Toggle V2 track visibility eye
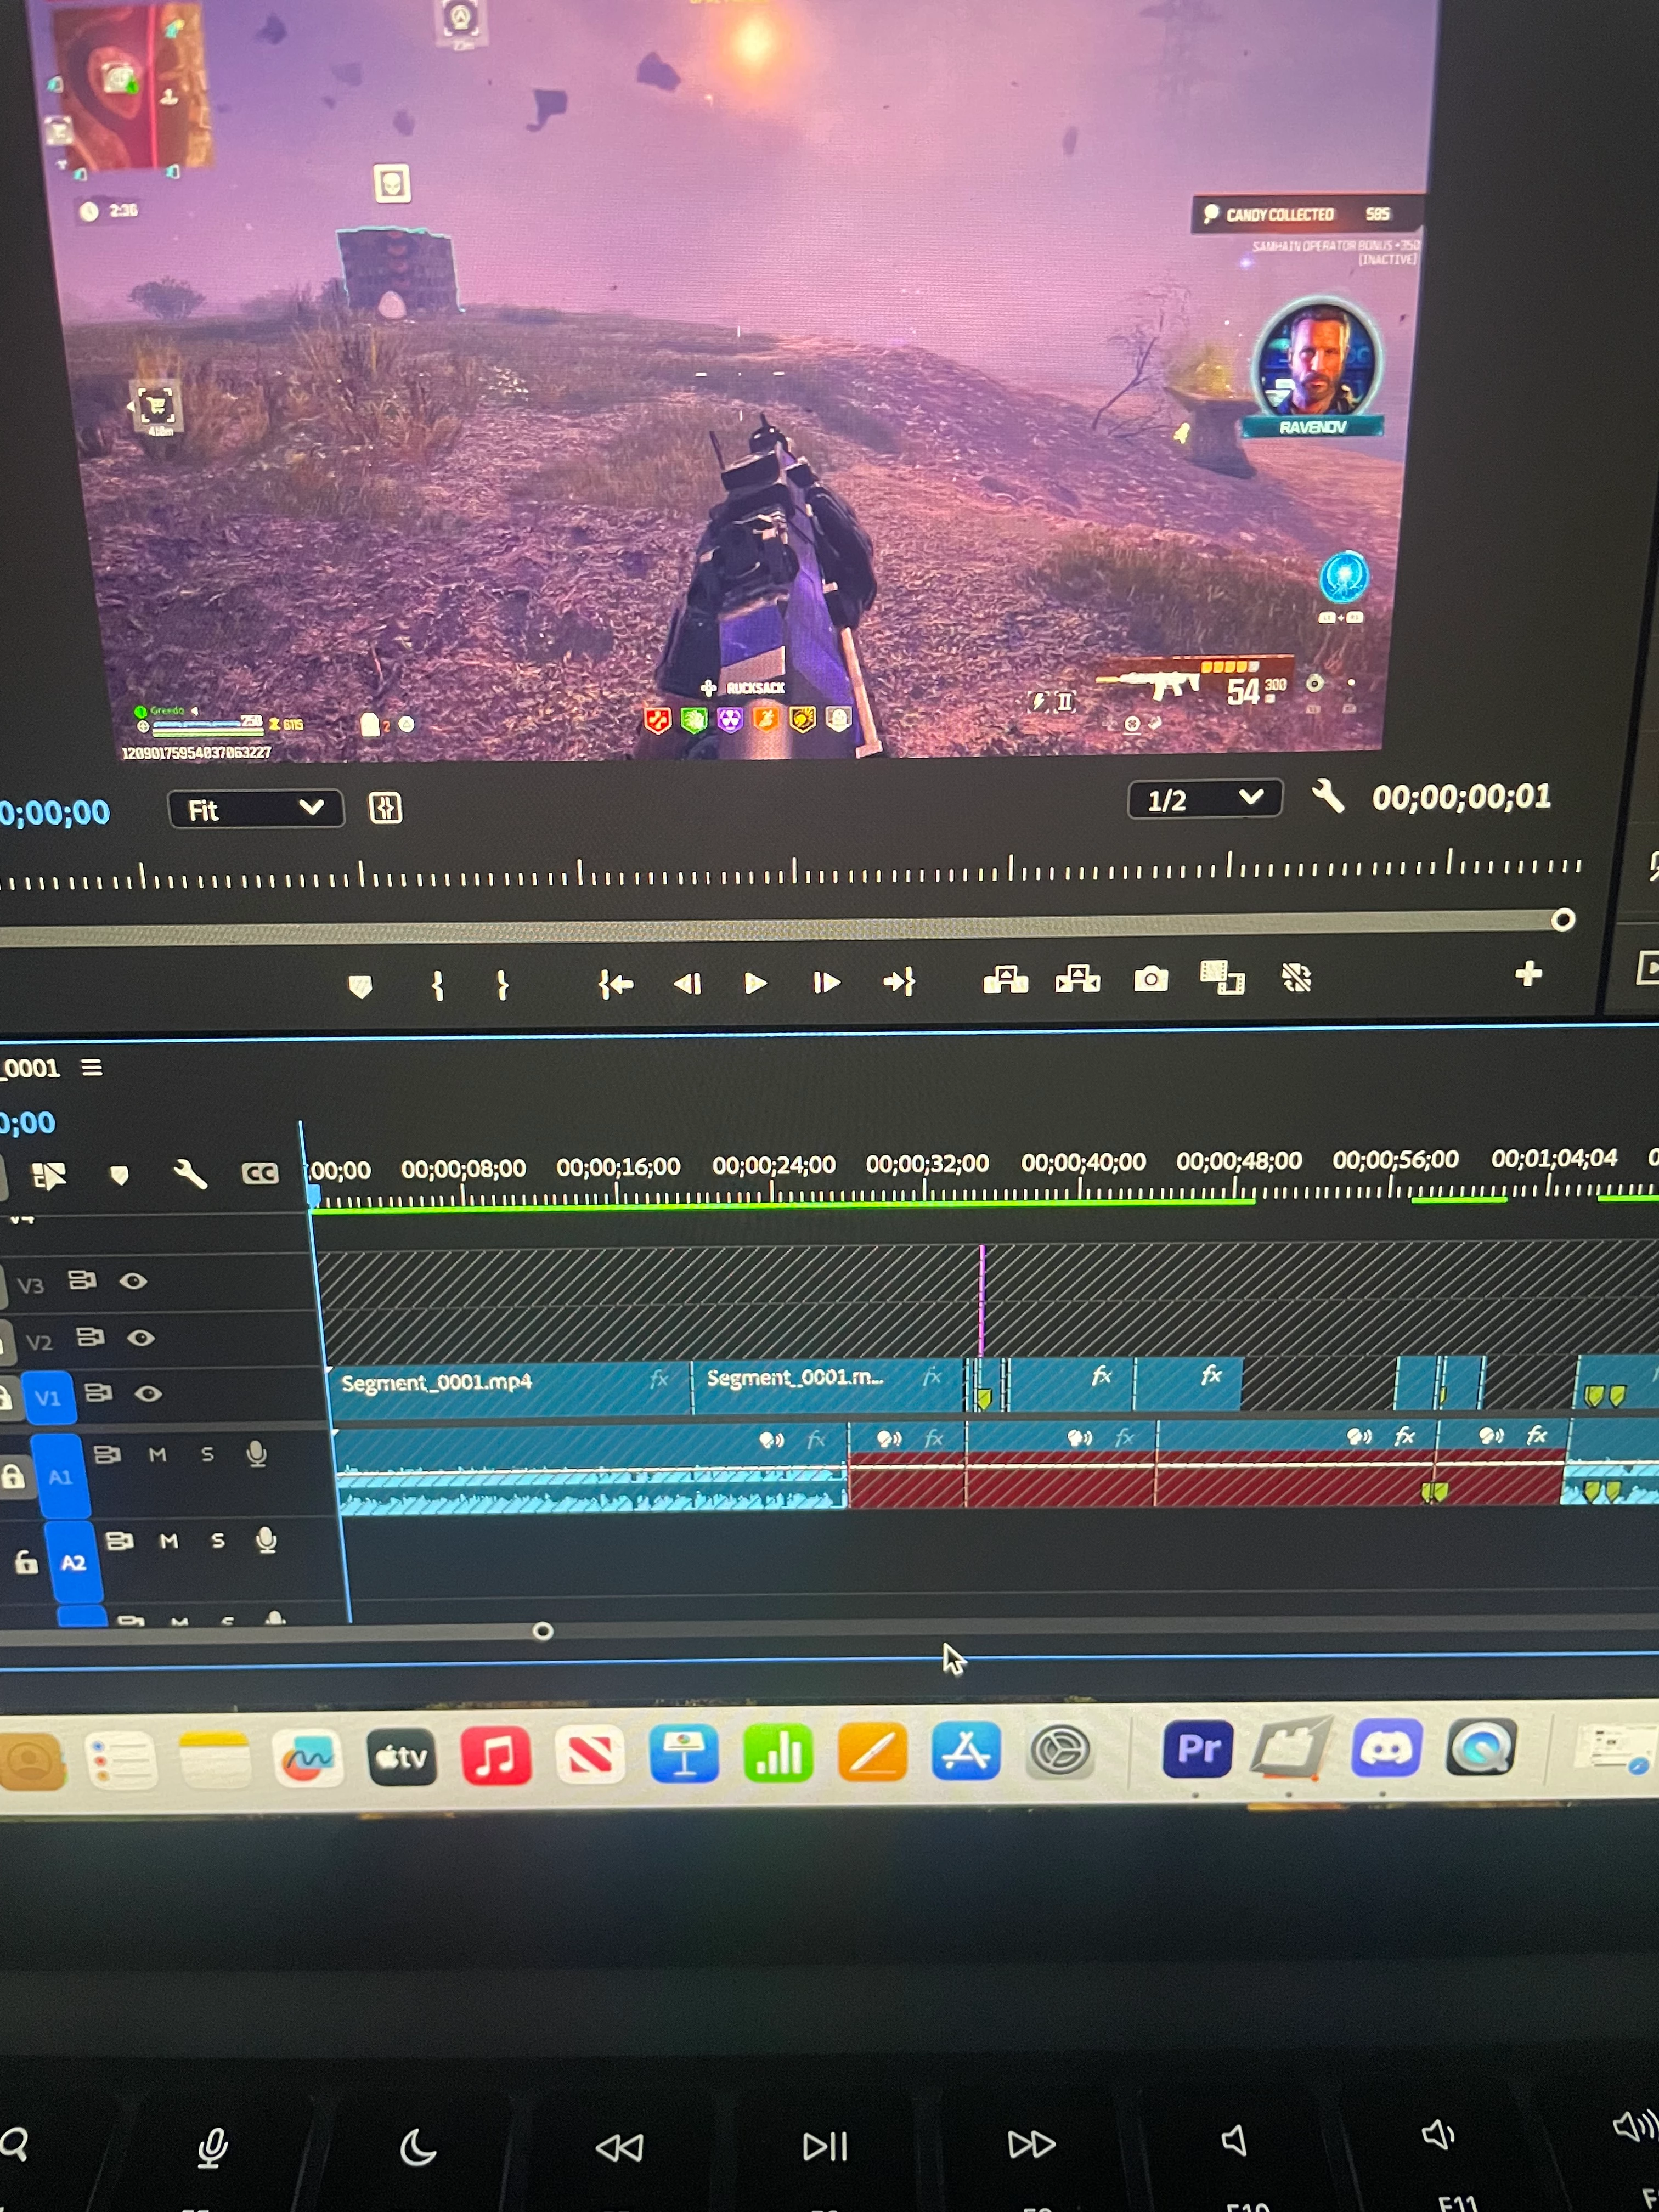Viewport: 1659px width, 2212px height. pos(141,1337)
